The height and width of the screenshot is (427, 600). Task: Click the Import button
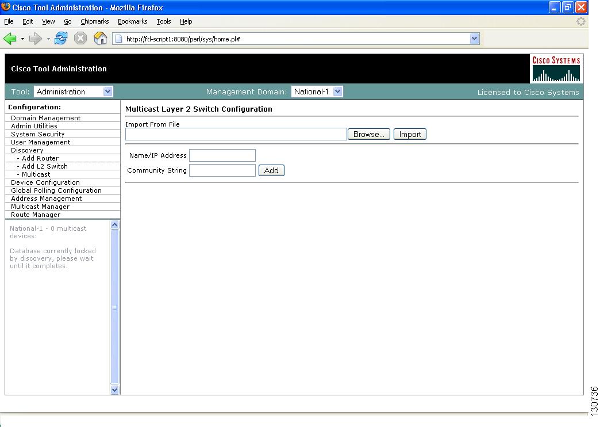tap(410, 134)
